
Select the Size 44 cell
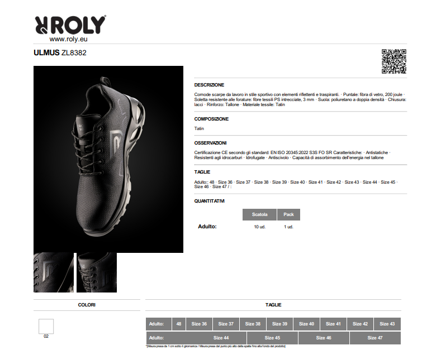point(221,338)
